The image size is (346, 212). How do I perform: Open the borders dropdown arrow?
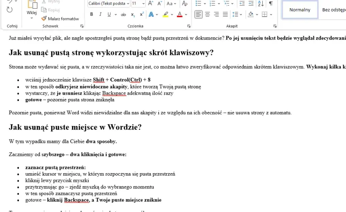(x=271, y=15)
